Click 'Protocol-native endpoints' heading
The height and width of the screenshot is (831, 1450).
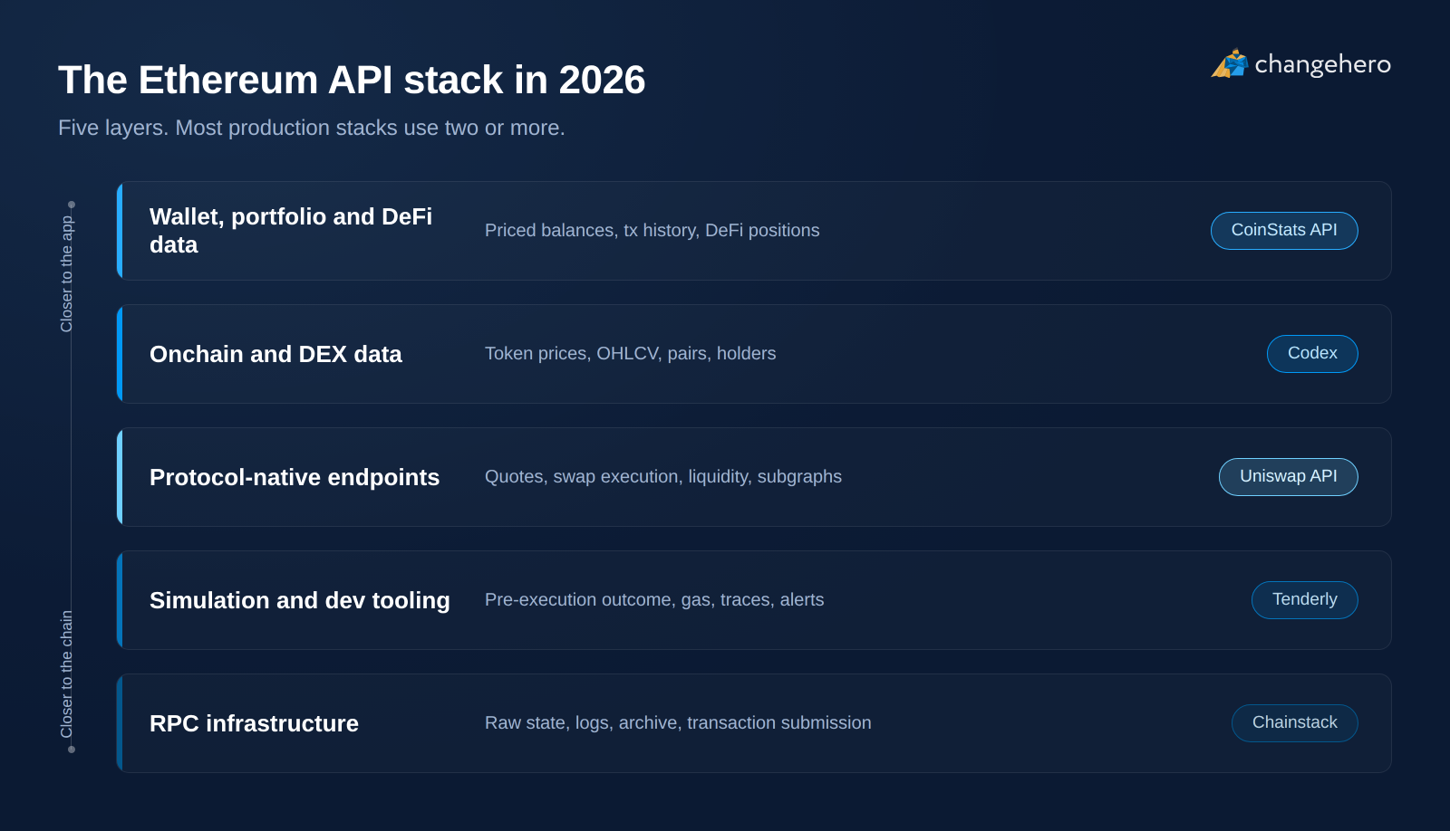pos(295,477)
